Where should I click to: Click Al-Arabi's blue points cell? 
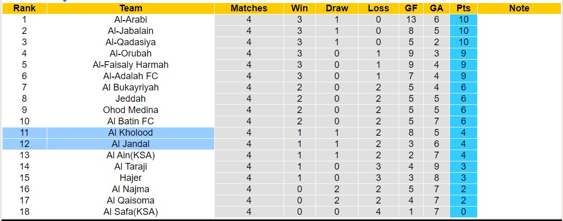(x=463, y=20)
